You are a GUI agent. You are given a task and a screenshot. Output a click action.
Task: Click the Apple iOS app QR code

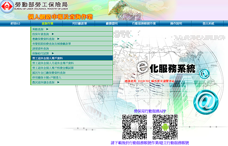coord(135,127)
